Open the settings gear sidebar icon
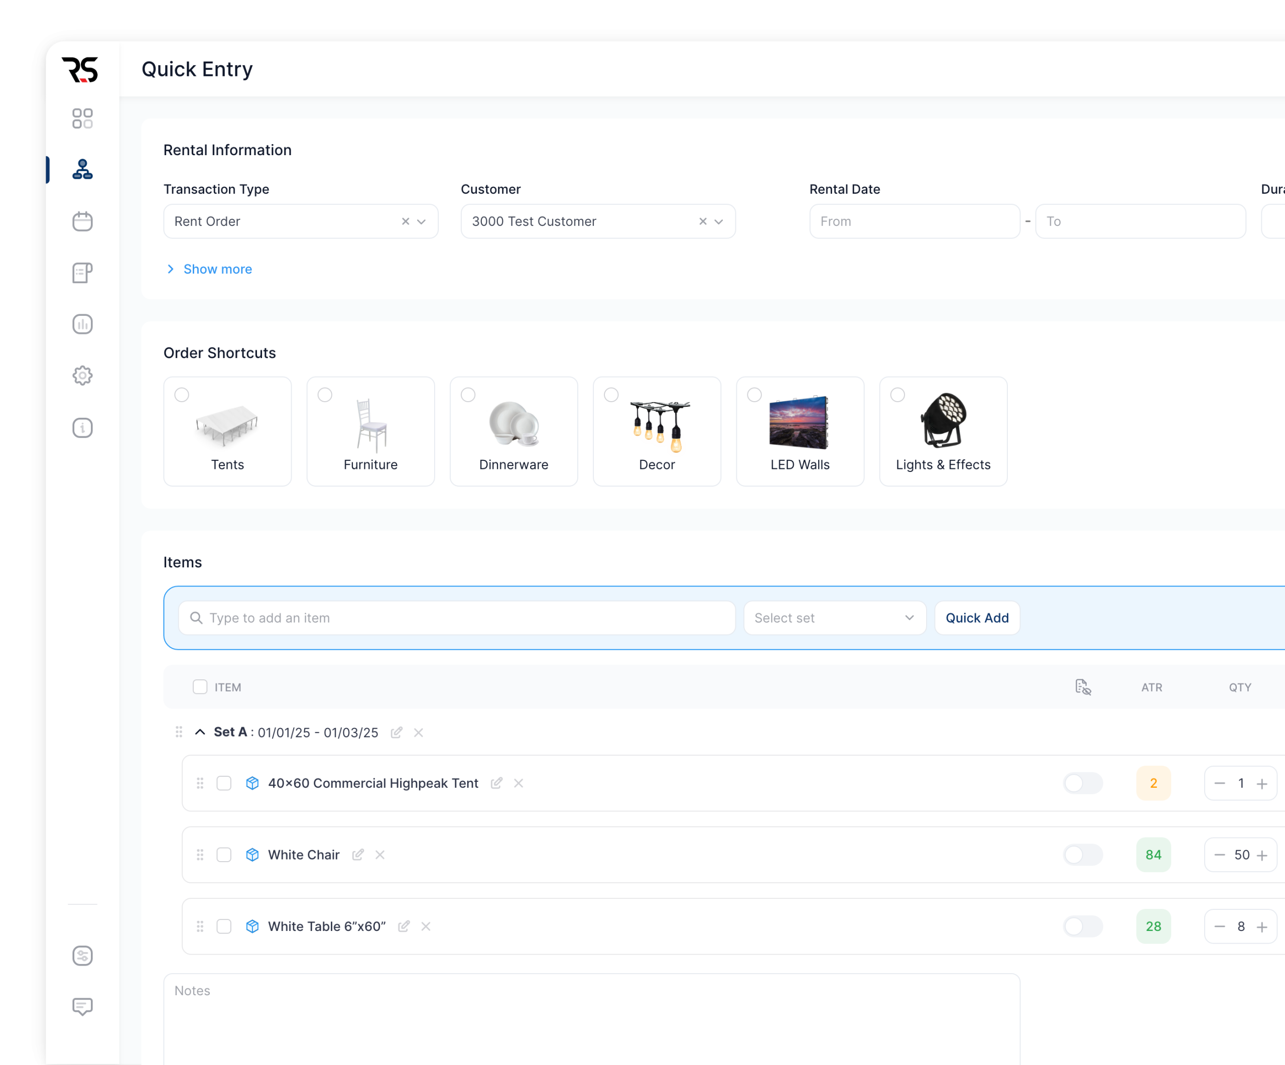The image size is (1285, 1065). (82, 375)
